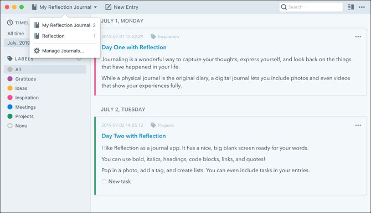
Task: Select the Reflection journal in popup
Action: coord(65,36)
